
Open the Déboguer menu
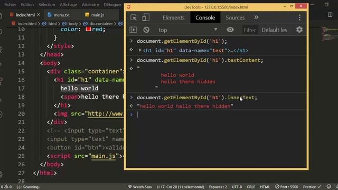click(112, 4)
